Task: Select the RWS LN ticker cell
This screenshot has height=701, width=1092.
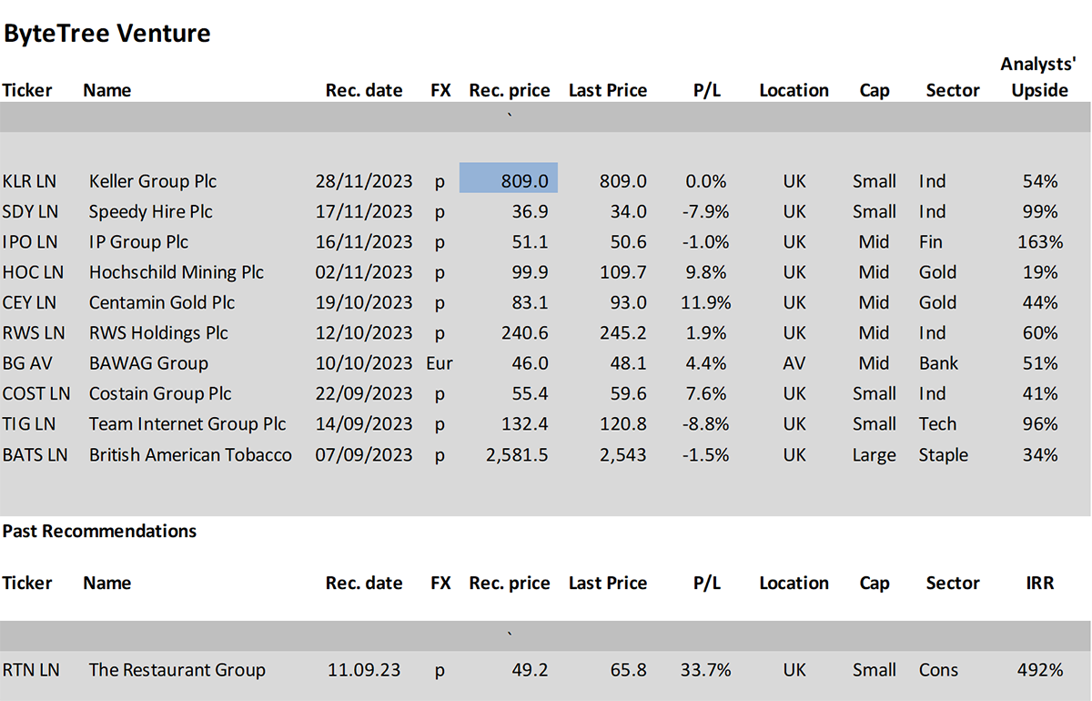Action: click(x=32, y=332)
